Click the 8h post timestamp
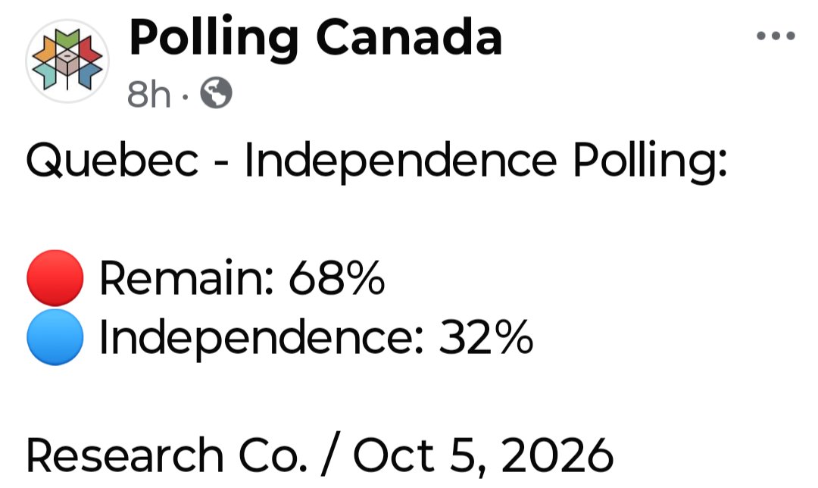The height and width of the screenshot is (488, 818). (148, 95)
